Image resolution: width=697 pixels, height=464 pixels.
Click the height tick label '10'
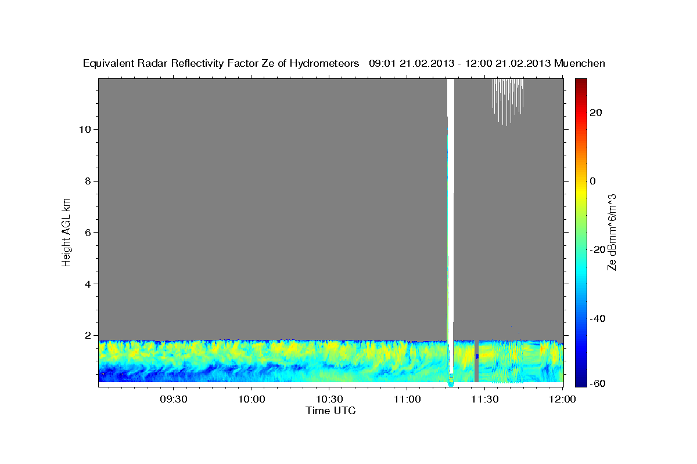pyautogui.click(x=85, y=129)
